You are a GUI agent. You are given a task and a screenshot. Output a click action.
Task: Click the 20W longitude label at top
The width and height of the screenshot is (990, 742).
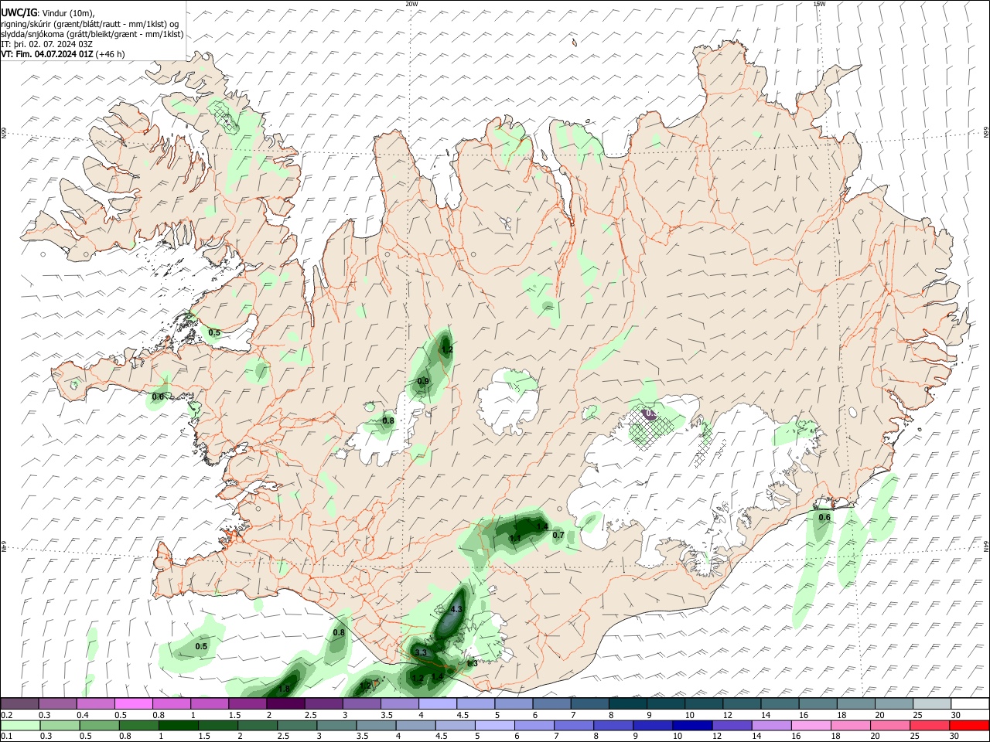(x=412, y=4)
